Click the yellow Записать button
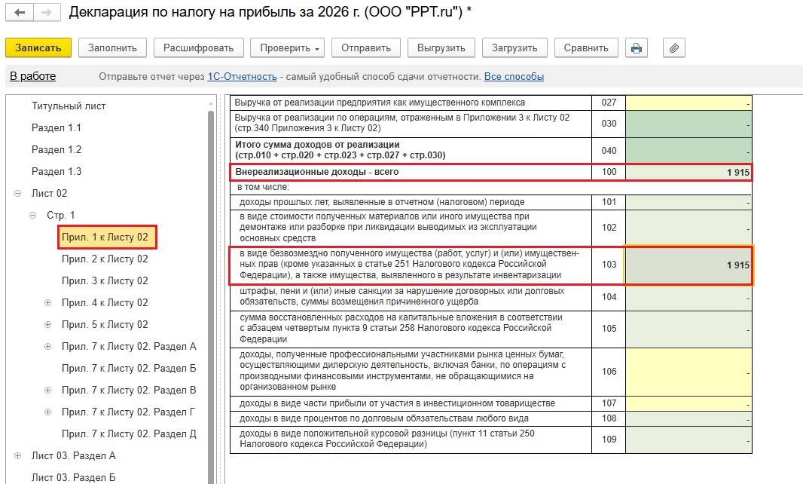Screen dimensions: 803x484 pos(38,48)
